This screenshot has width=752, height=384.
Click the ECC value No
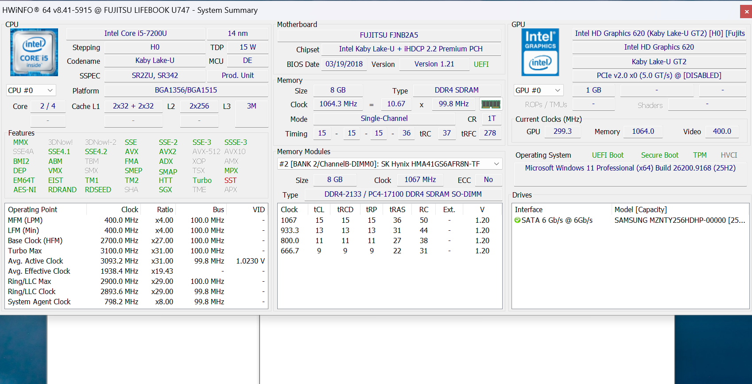pos(488,179)
